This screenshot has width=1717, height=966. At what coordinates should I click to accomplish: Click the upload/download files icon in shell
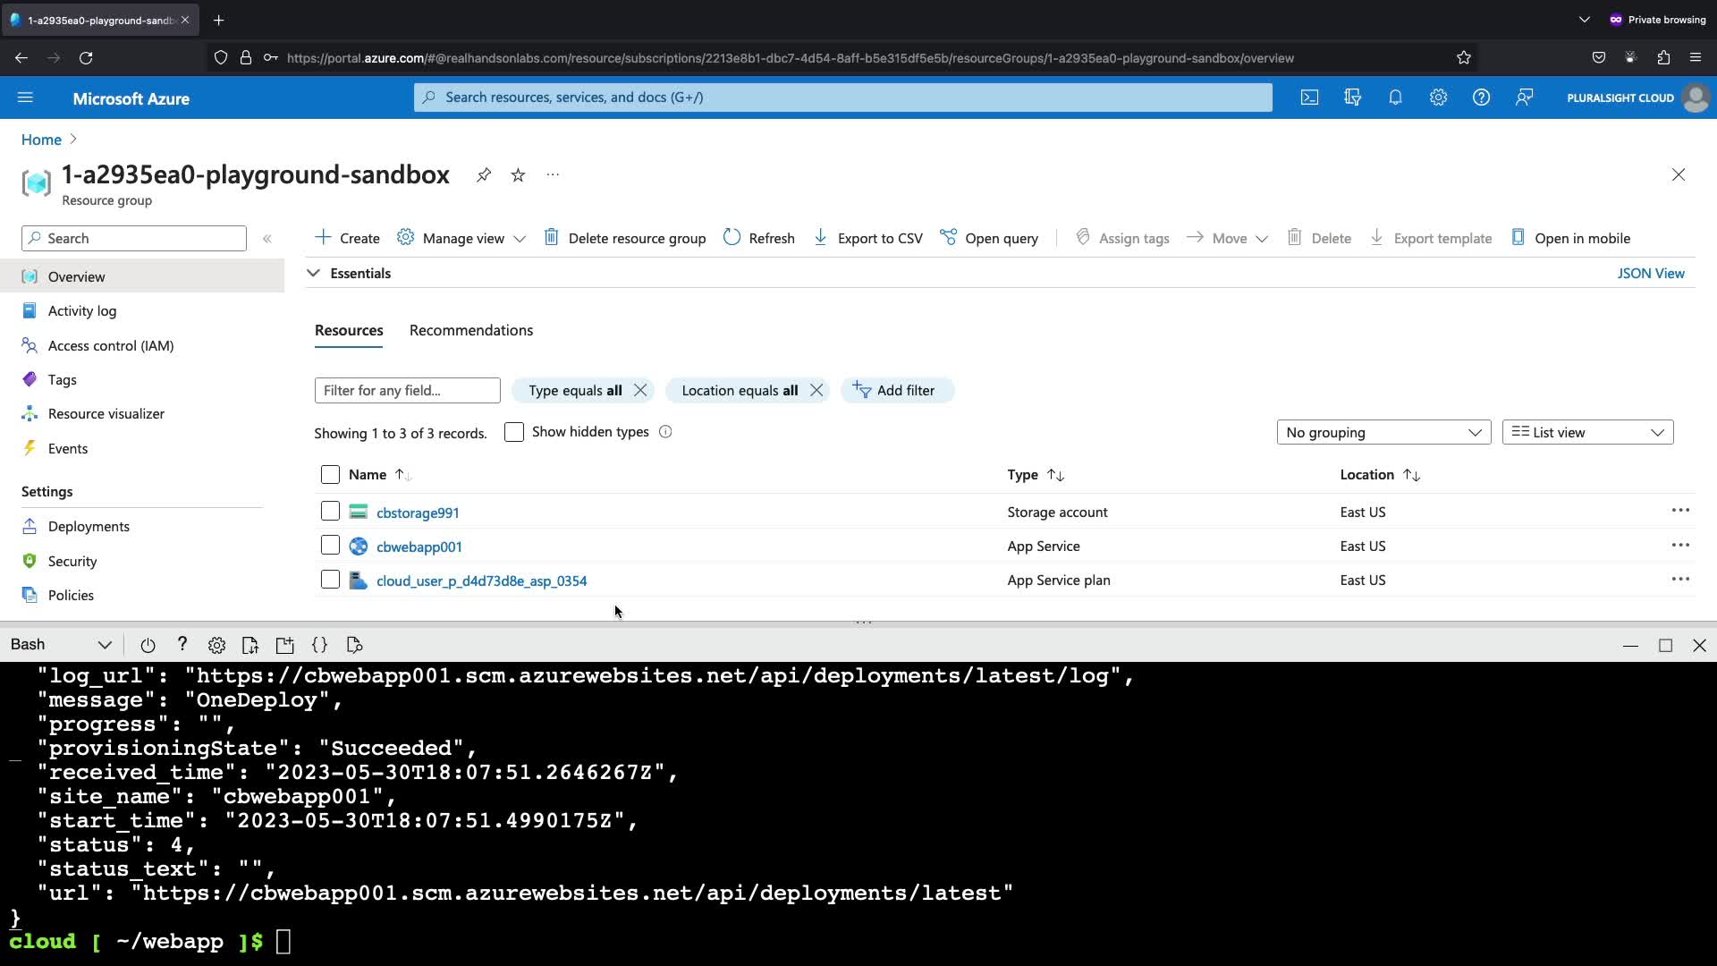[250, 645]
